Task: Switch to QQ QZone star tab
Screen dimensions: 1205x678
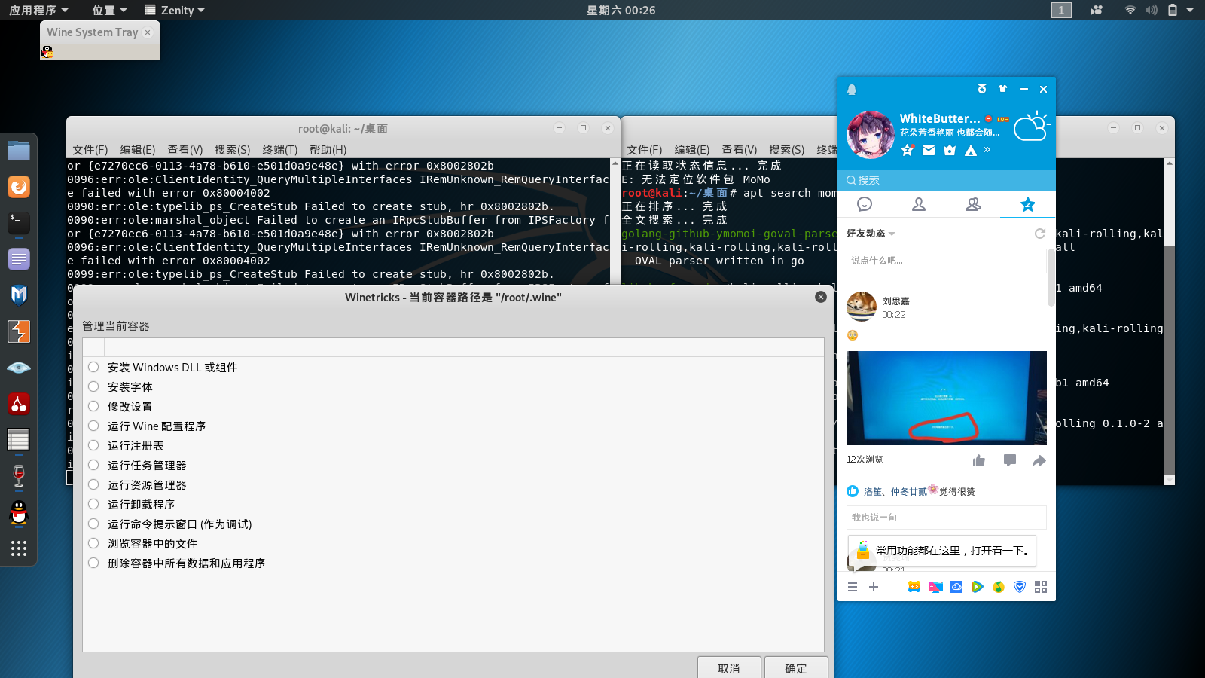Action: pos(1027,204)
